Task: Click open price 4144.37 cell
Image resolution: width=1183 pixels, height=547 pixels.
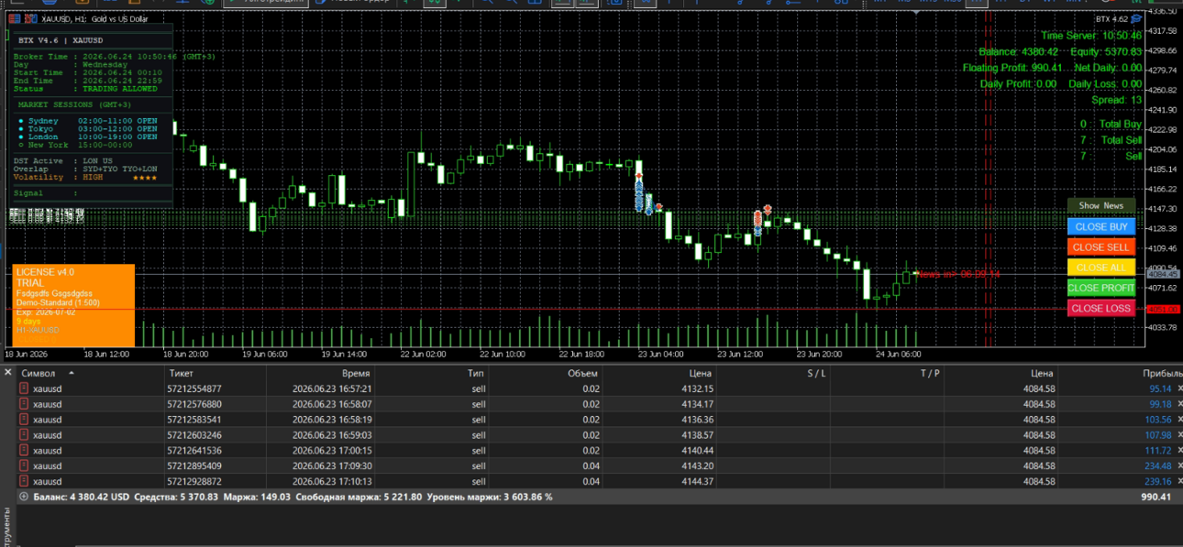Action: tap(697, 481)
